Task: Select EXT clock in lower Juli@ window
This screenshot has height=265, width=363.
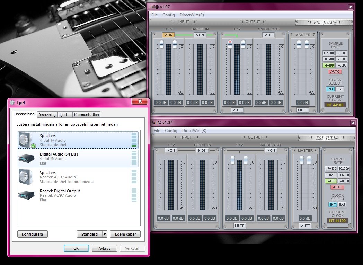Action: (342, 205)
